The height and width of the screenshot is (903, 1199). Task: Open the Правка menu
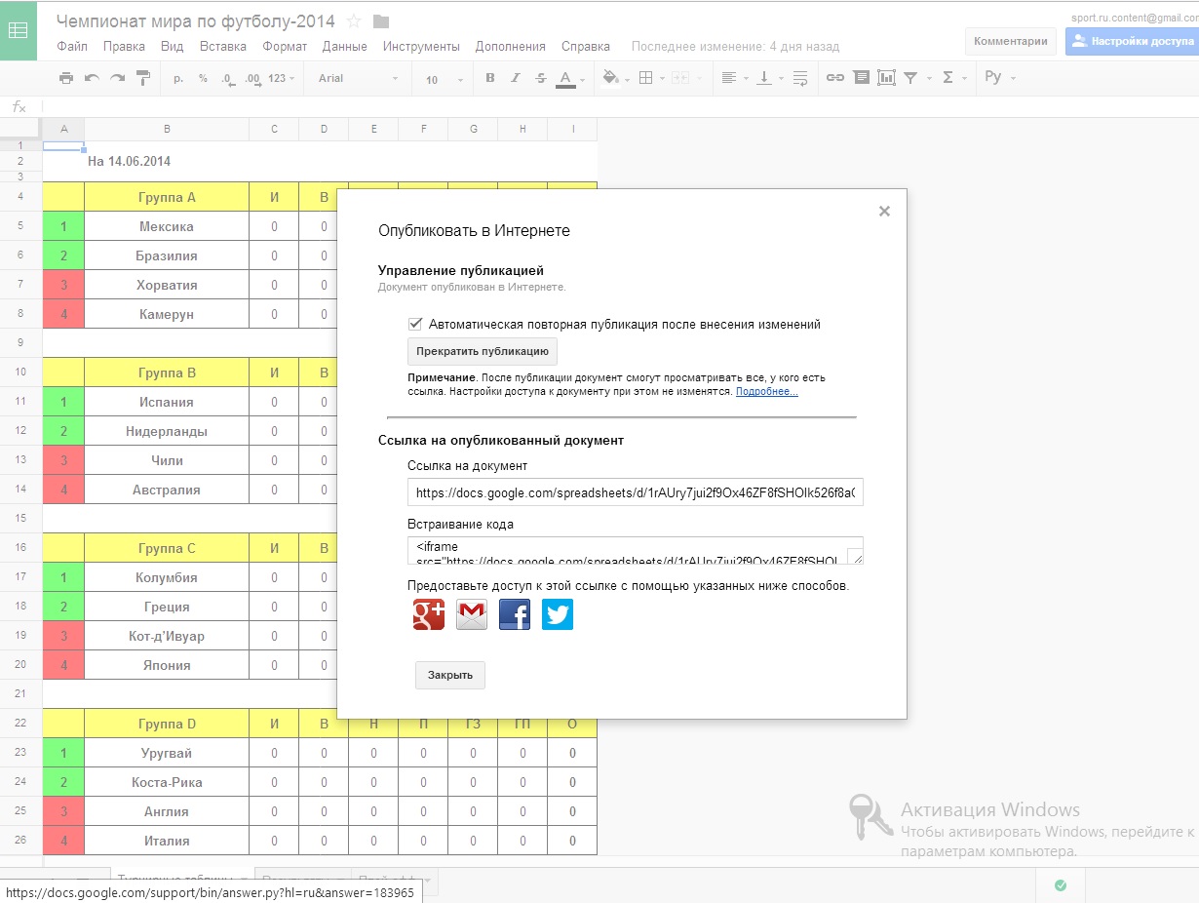click(x=124, y=46)
